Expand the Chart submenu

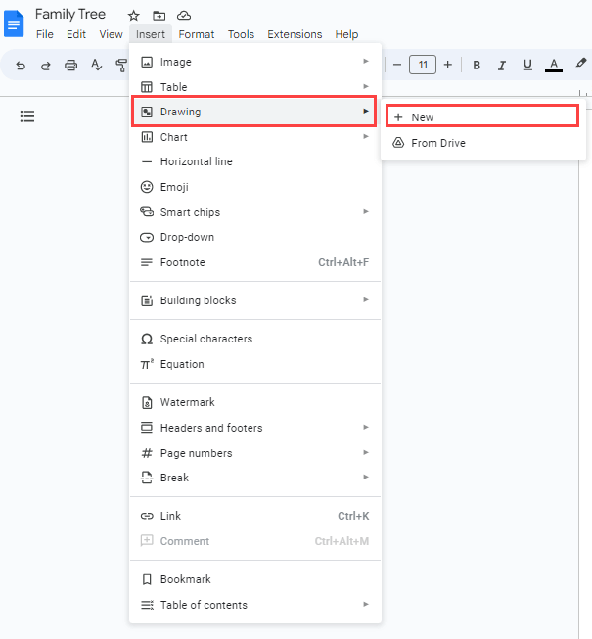pos(255,137)
